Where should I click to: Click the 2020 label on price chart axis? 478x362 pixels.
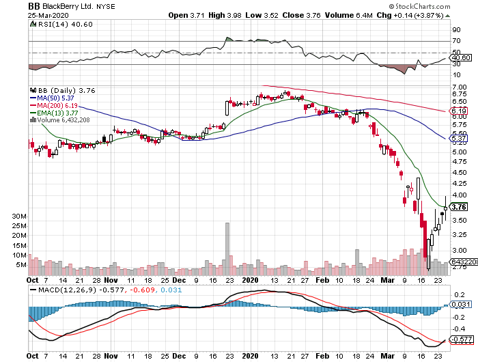pos(251,280)
